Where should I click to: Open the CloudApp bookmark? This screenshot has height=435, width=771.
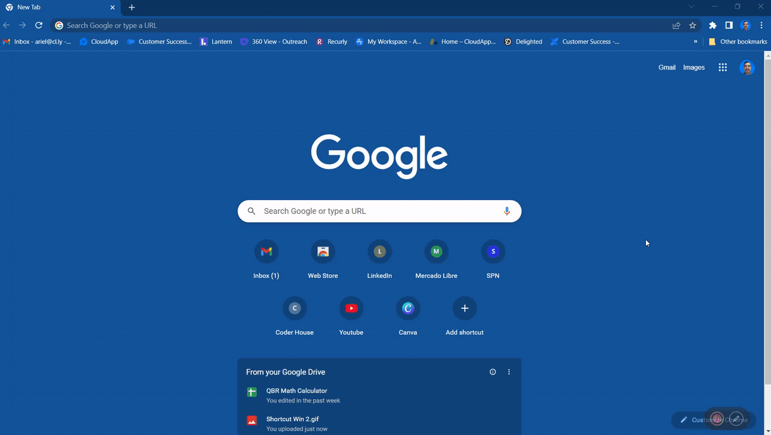click(99, 42)
